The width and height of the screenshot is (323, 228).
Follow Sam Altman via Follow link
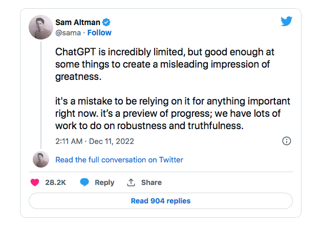(99, 33)
